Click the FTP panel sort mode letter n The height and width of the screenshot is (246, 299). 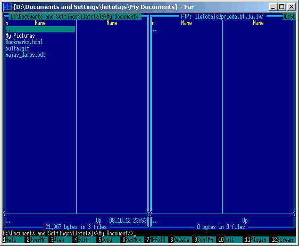[x=153, y=23]
